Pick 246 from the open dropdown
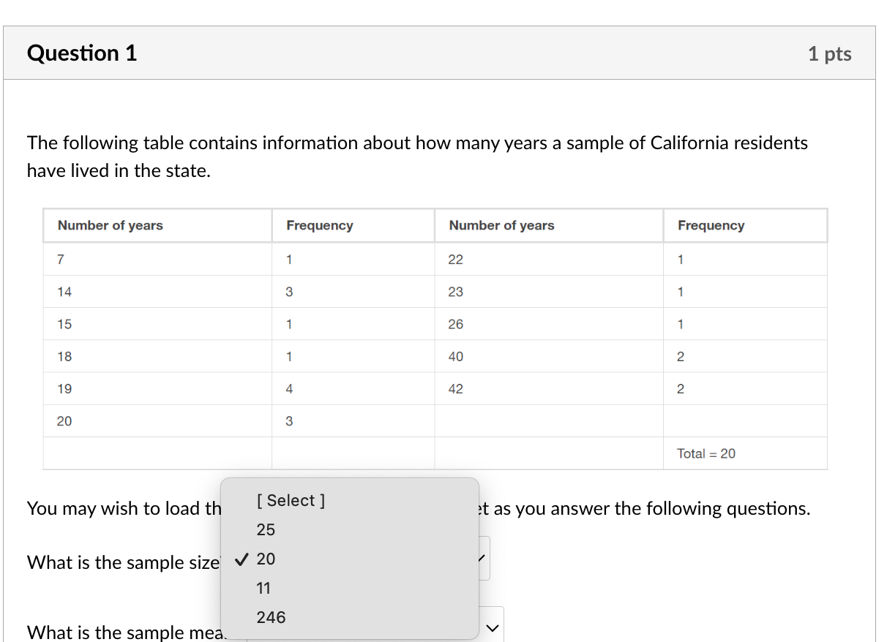 click(x=270, y=617)
